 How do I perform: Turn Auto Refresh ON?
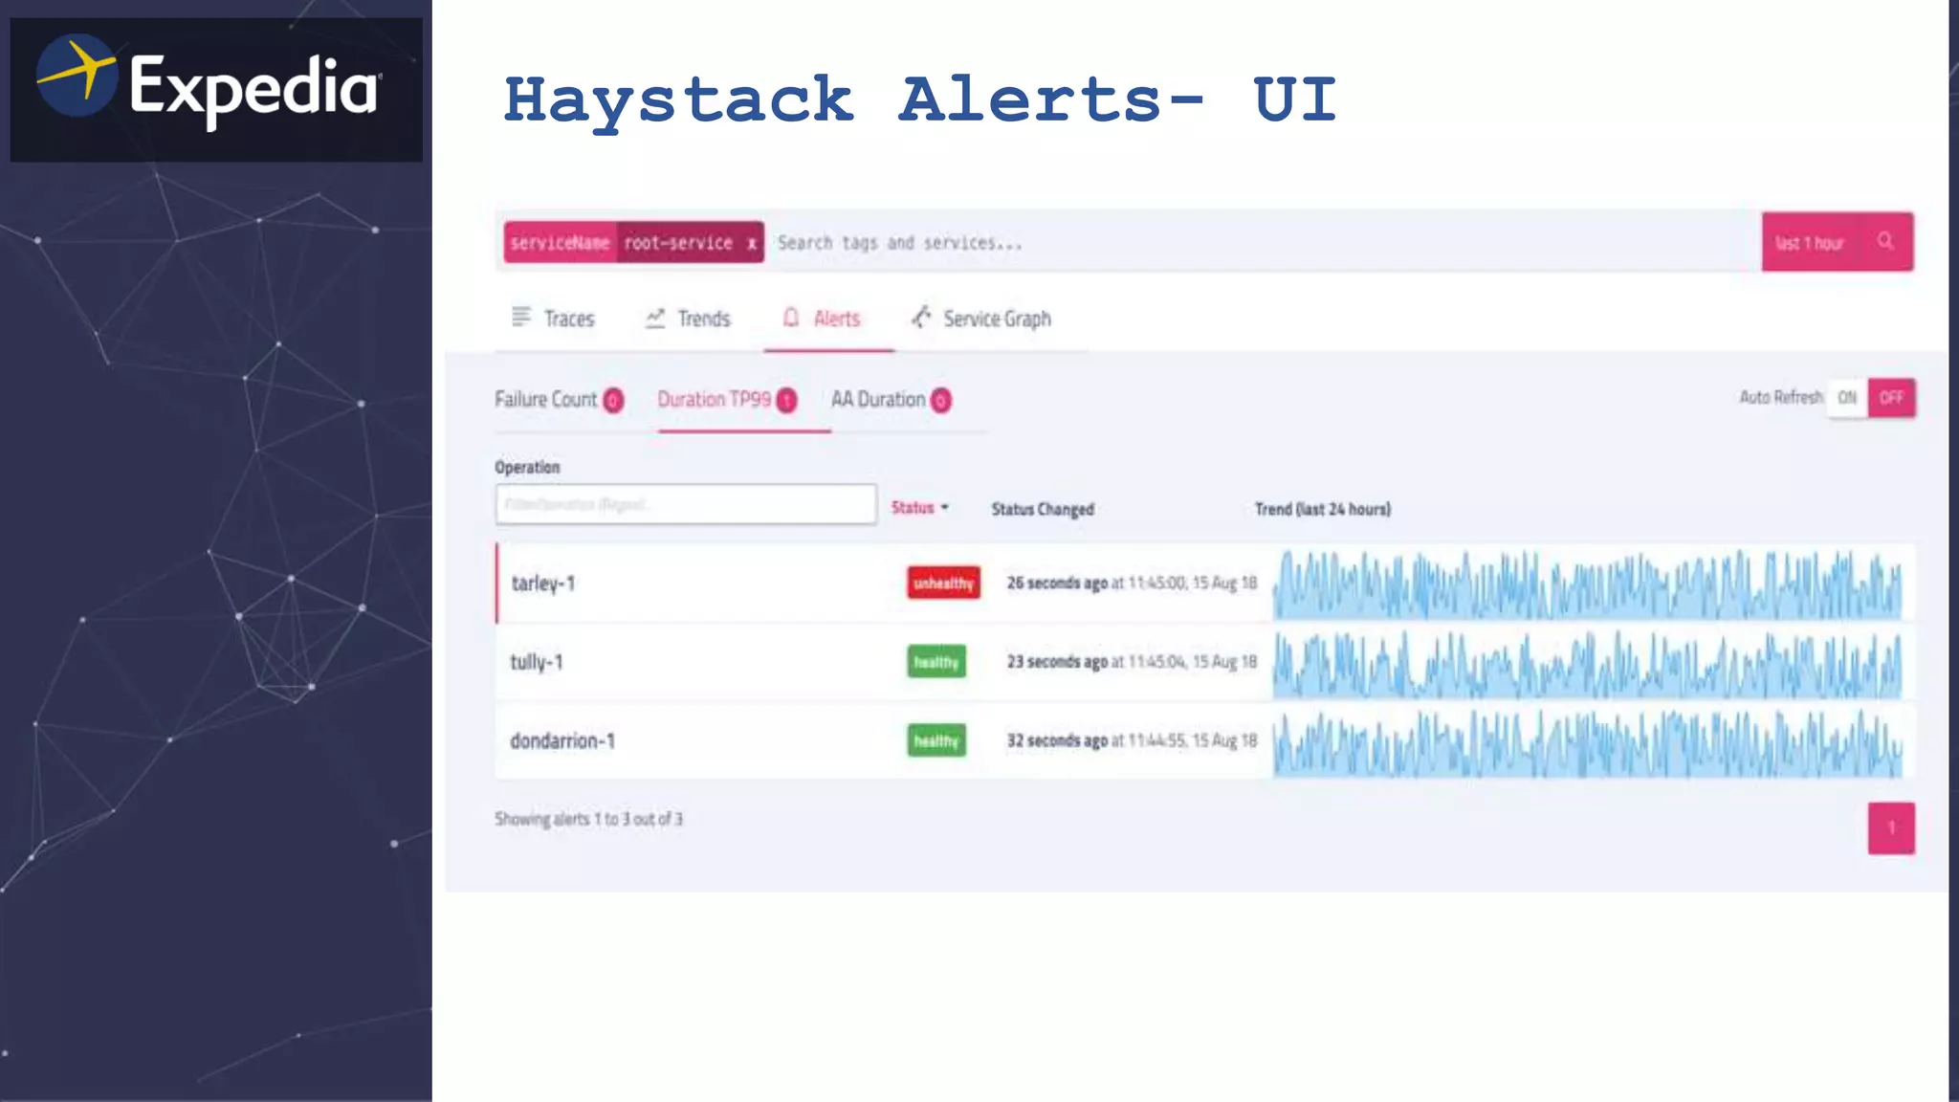click(1847, 398)
